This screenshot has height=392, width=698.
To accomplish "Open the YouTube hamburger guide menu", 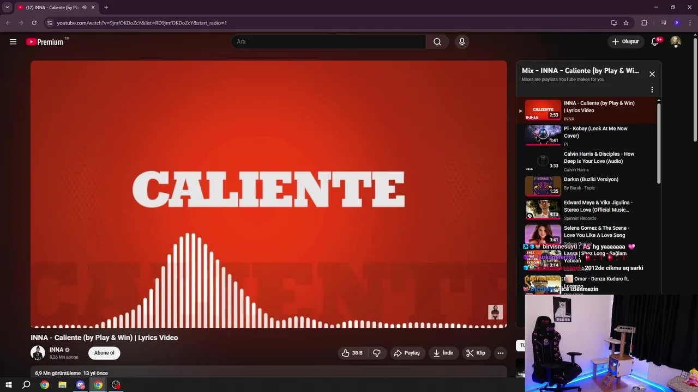I will click(13, 42).
